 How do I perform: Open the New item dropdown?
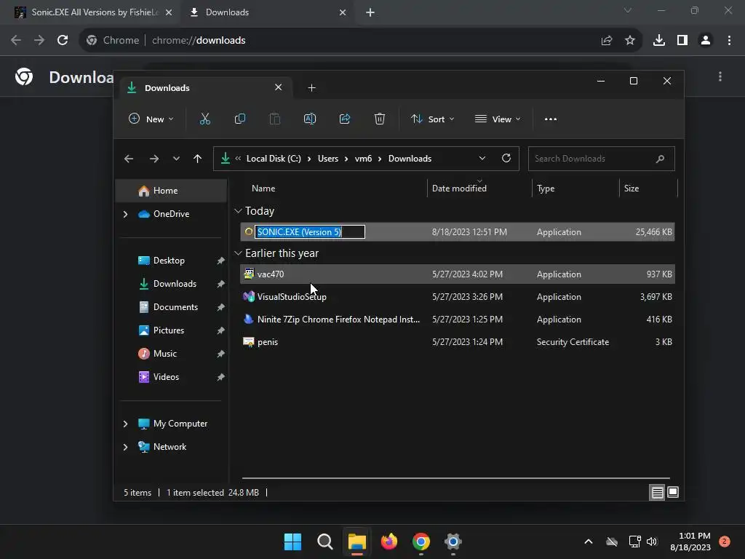151,119
